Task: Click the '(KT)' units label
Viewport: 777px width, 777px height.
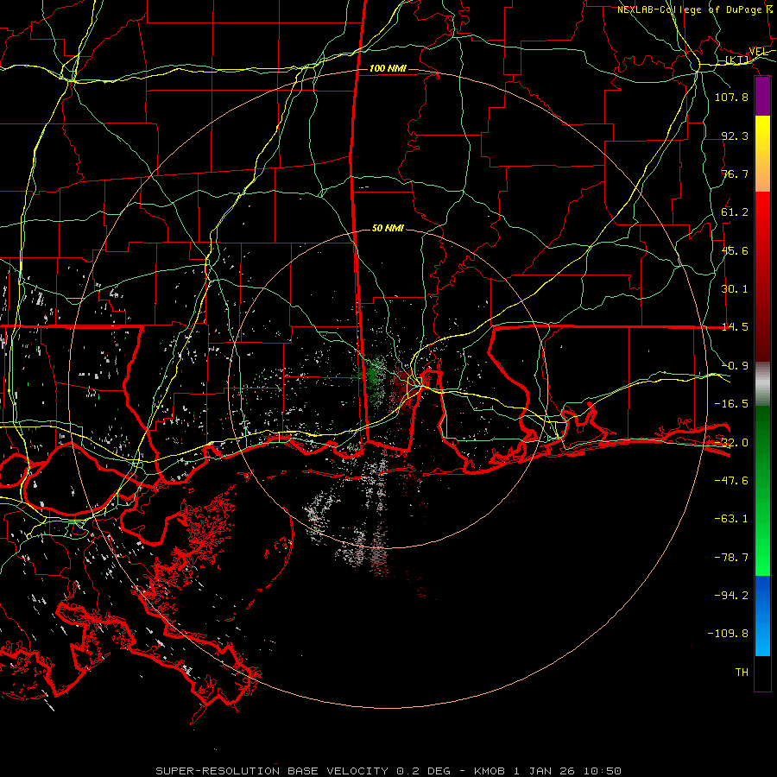Action: [738, 60]
